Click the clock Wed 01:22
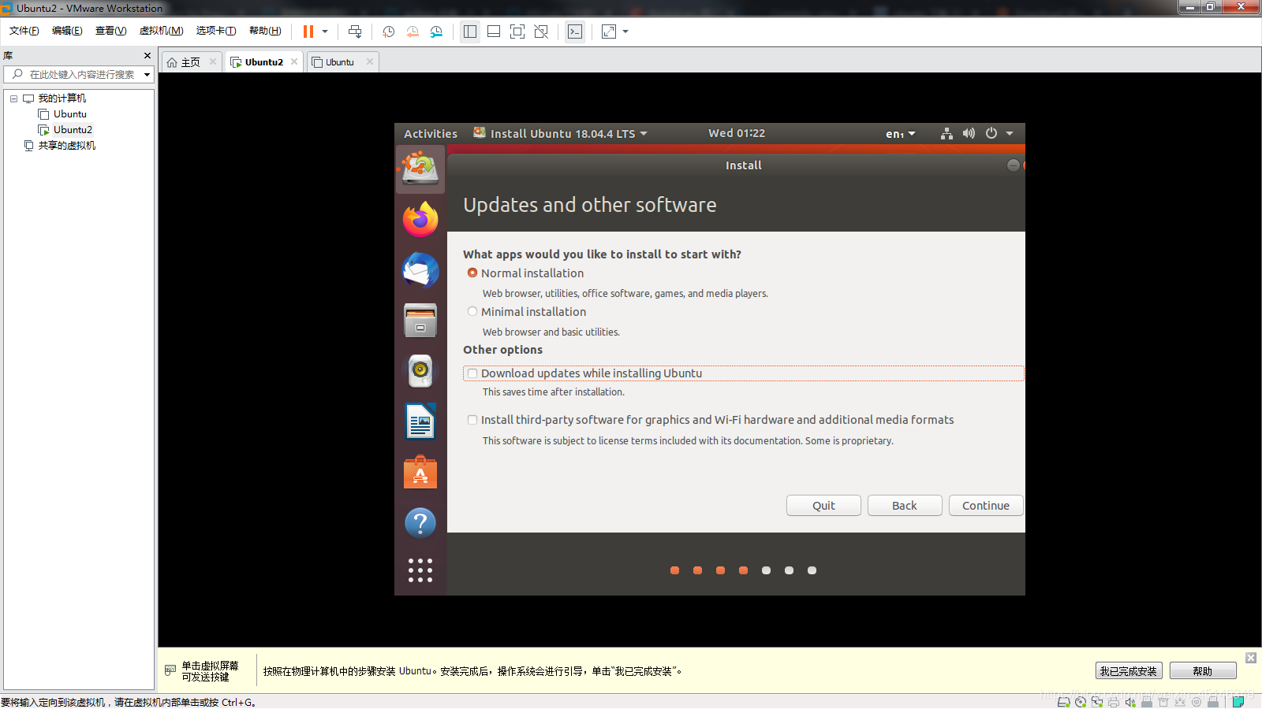This screenshot has height=709, width=1262. [737, 133]
